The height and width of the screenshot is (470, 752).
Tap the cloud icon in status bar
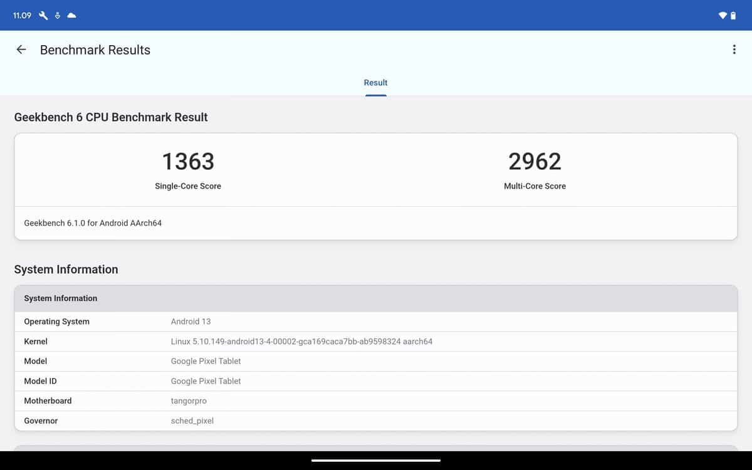point(71,15)
